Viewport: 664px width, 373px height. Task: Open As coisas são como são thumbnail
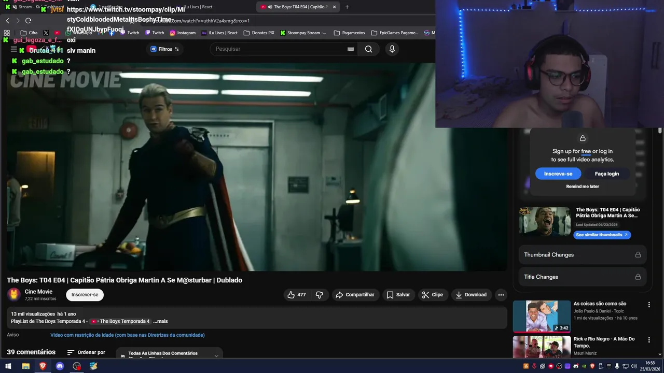coord(542,316)
